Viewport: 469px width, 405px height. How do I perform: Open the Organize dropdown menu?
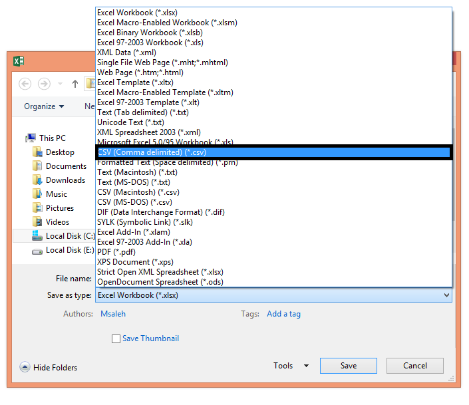click(x=44, y=106)
